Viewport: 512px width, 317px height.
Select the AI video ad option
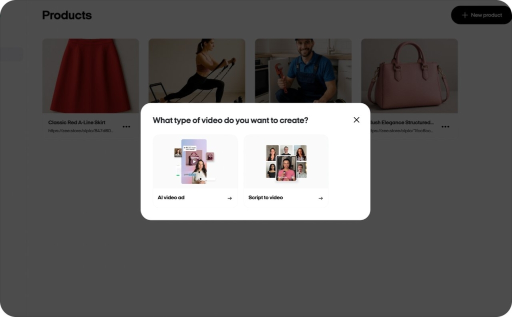195,171
